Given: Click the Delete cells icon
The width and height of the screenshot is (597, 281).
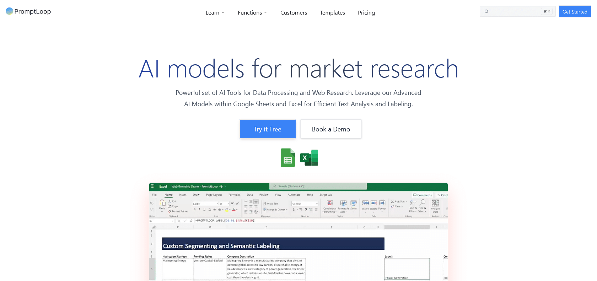Looking at the screenshot, I should [x=374, y=203].
